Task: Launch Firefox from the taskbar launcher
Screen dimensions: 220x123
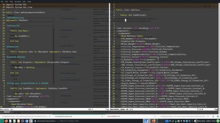Action: point(6,121)
